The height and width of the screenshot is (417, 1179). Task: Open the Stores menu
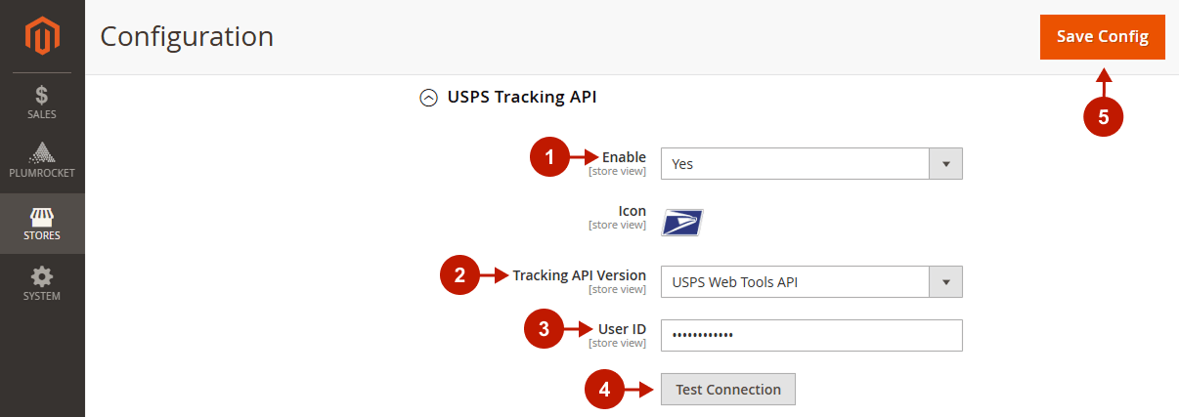(42, 223)
